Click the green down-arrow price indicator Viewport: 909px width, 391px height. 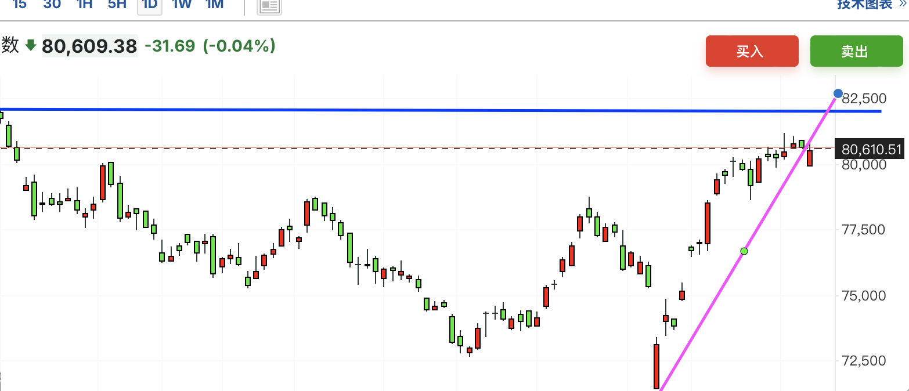coord(31,45)
